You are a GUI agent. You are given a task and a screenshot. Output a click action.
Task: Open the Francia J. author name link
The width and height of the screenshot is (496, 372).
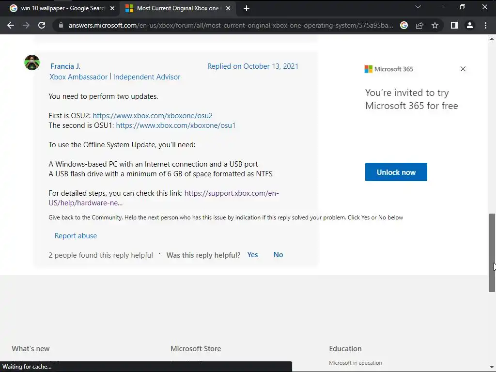65,66
